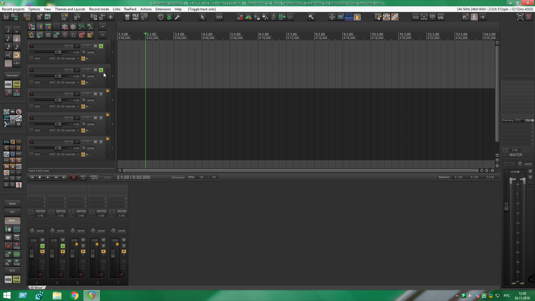Viewport: 535px width, 301px height.
Task: Click the guitar pick toolbar icon
Action: coord(161,17)
